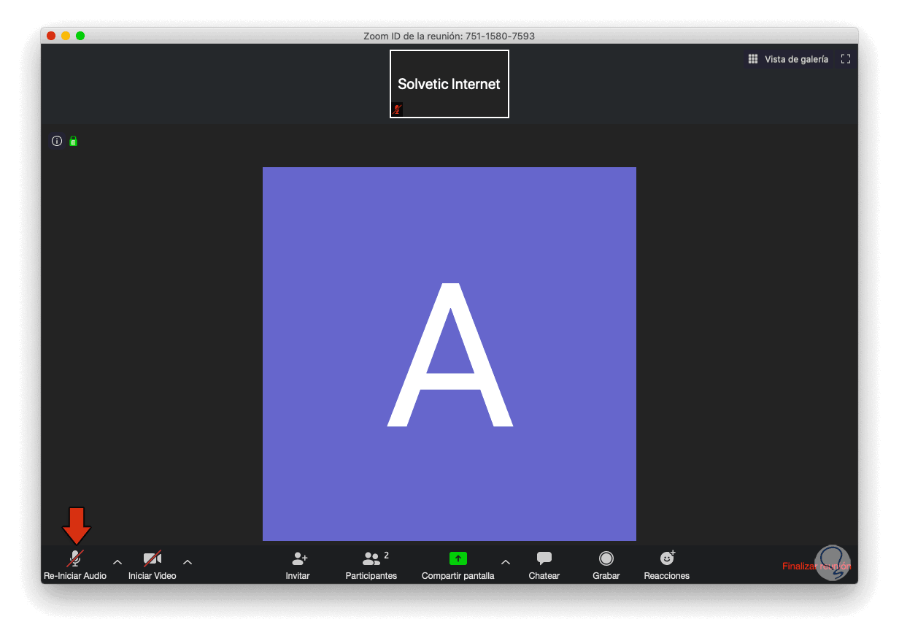The height and width of the screenshot is (638, 899).
Task: Click the large purple avatar A
Action: coord(449,354)
